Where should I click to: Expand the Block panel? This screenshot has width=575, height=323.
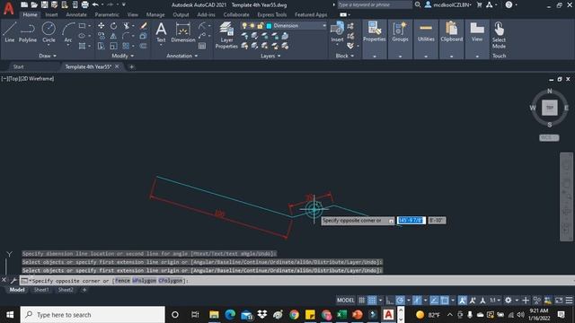(x=345, y=56)
